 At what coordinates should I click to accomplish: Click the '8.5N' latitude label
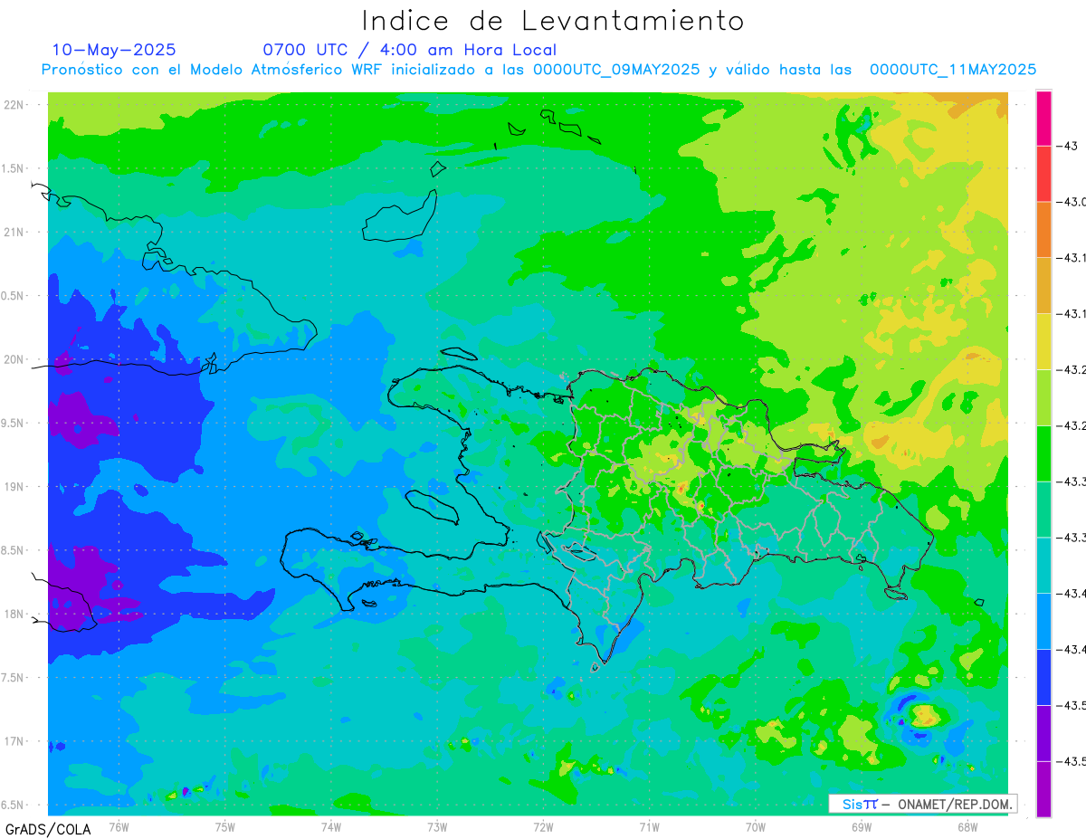(14, 550)
